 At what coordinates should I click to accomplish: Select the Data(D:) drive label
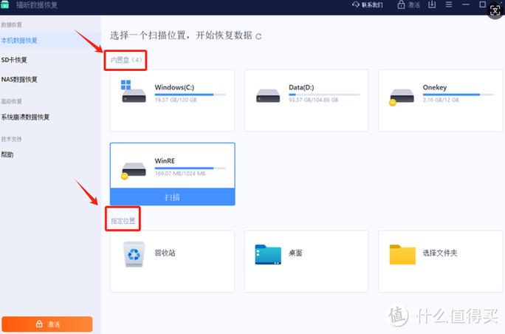coord(301,87)
